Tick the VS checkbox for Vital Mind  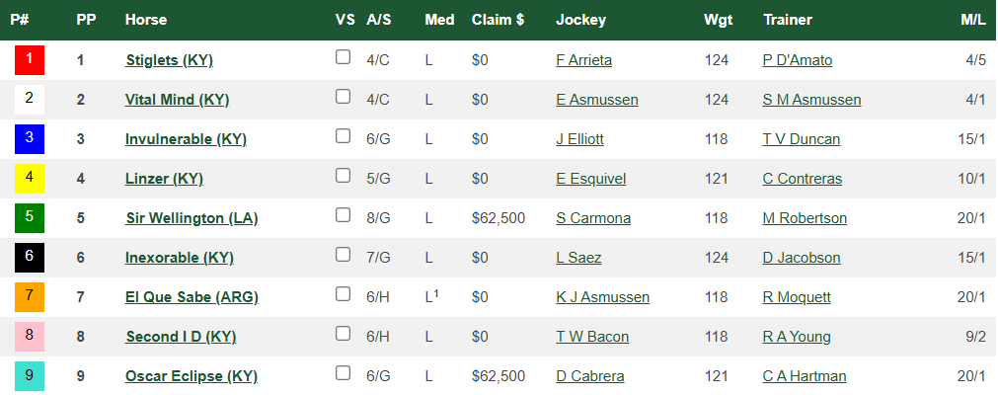[344, 97]
